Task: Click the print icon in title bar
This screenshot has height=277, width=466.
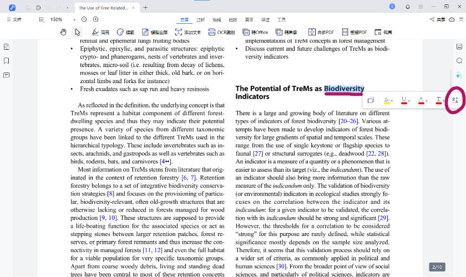Action: tap(38, 8)
